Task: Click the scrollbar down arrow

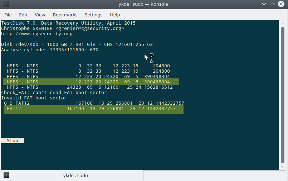Action: [283, 167]
